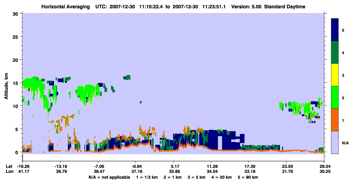The height and width of the screenshot is (185, 360).
Task: Click the dark blue 80 km colorbar segment
Action: pyautogui.click(x=335, y=30)
